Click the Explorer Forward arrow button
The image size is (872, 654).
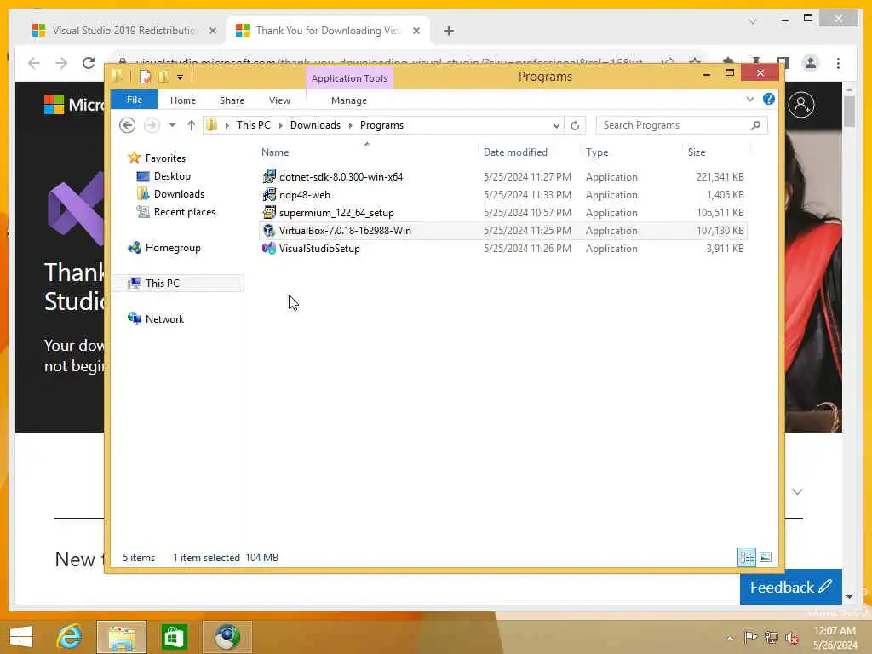pos(152,125)
